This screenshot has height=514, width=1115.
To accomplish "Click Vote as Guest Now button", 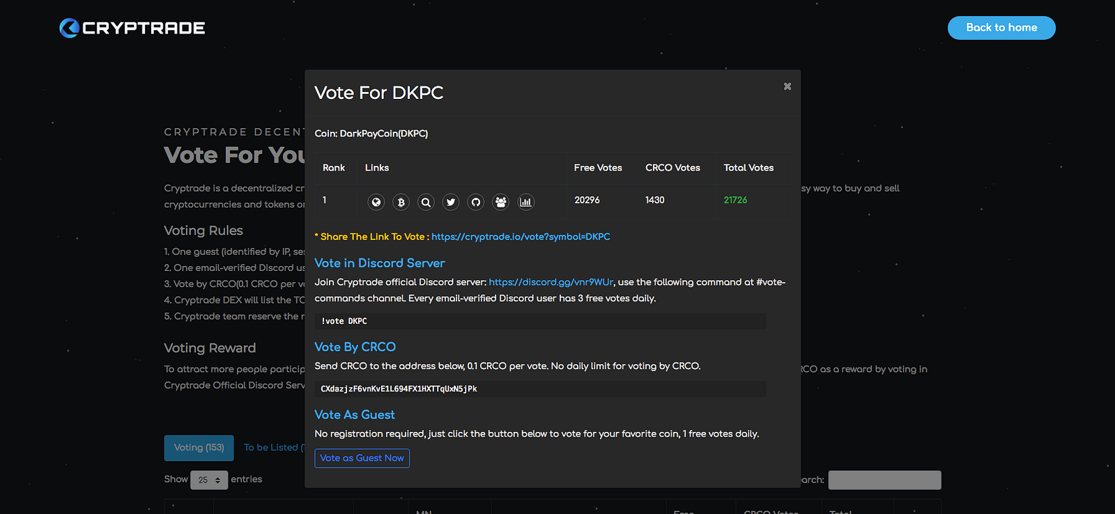I will click(362, 458).
